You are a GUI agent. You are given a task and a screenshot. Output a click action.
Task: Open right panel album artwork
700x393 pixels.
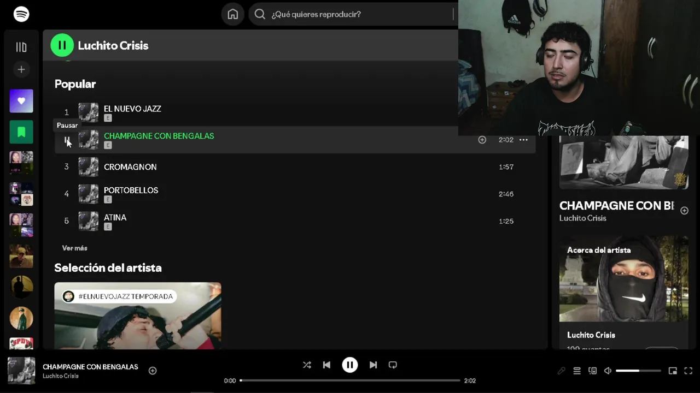pos(623,162)
